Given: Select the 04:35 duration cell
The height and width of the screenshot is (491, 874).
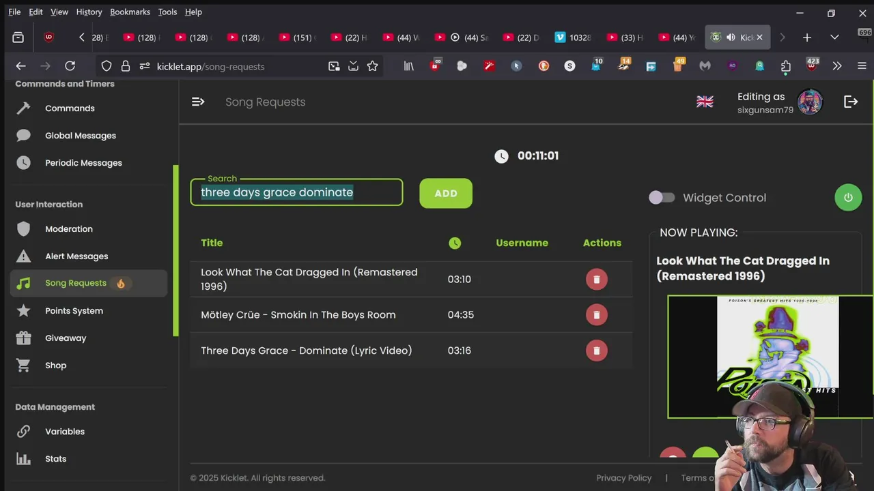Looking at the screenshot, I should click(460, 315).
